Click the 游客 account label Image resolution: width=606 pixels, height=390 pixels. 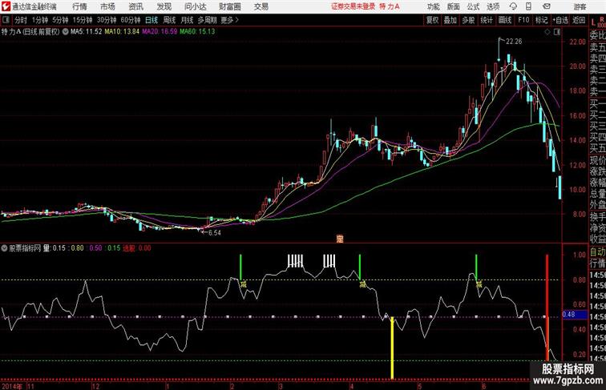[580, 6]
